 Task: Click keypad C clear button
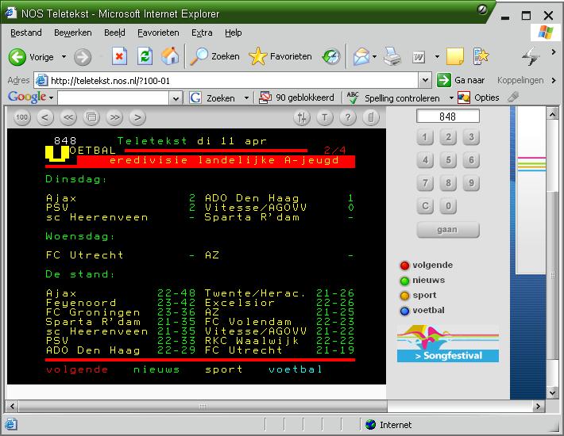coord(425,206)
